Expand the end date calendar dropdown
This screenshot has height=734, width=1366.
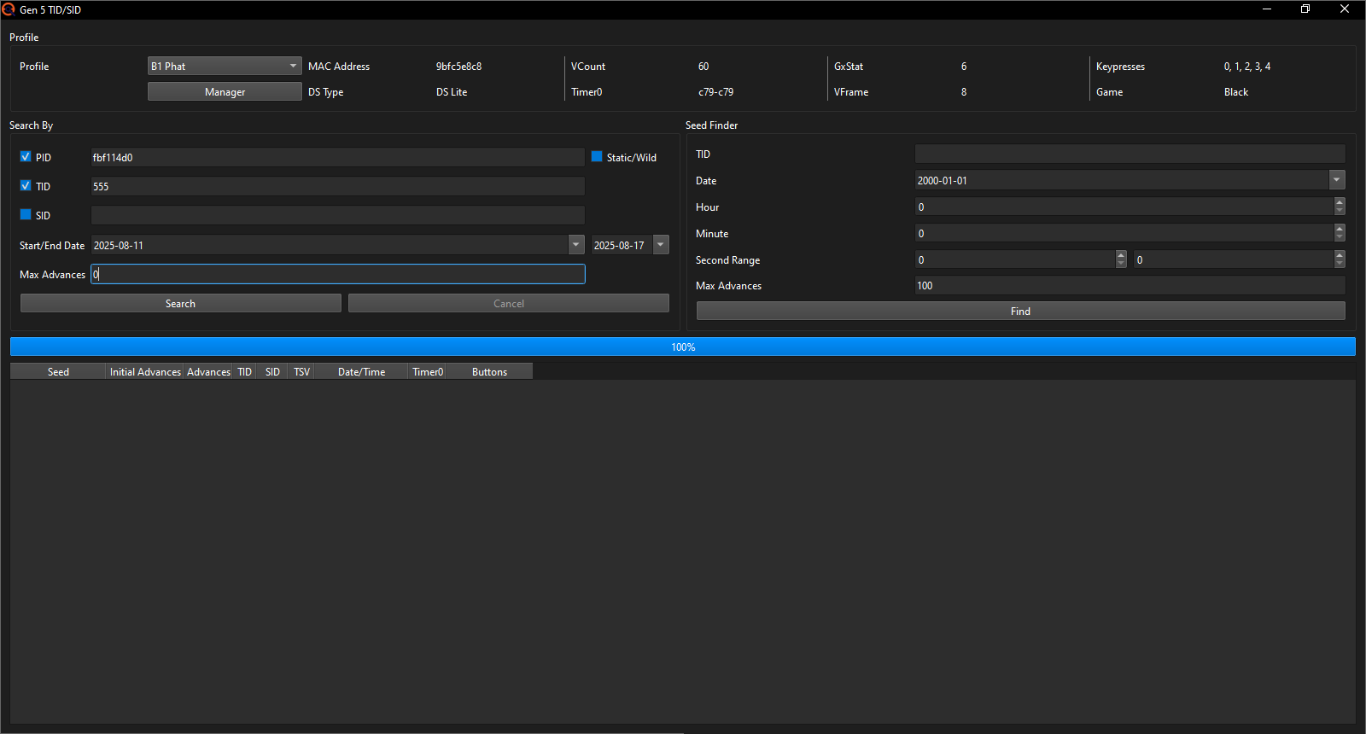pos(661,245)
